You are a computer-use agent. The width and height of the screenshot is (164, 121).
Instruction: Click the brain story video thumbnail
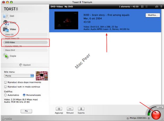point(66,20)
